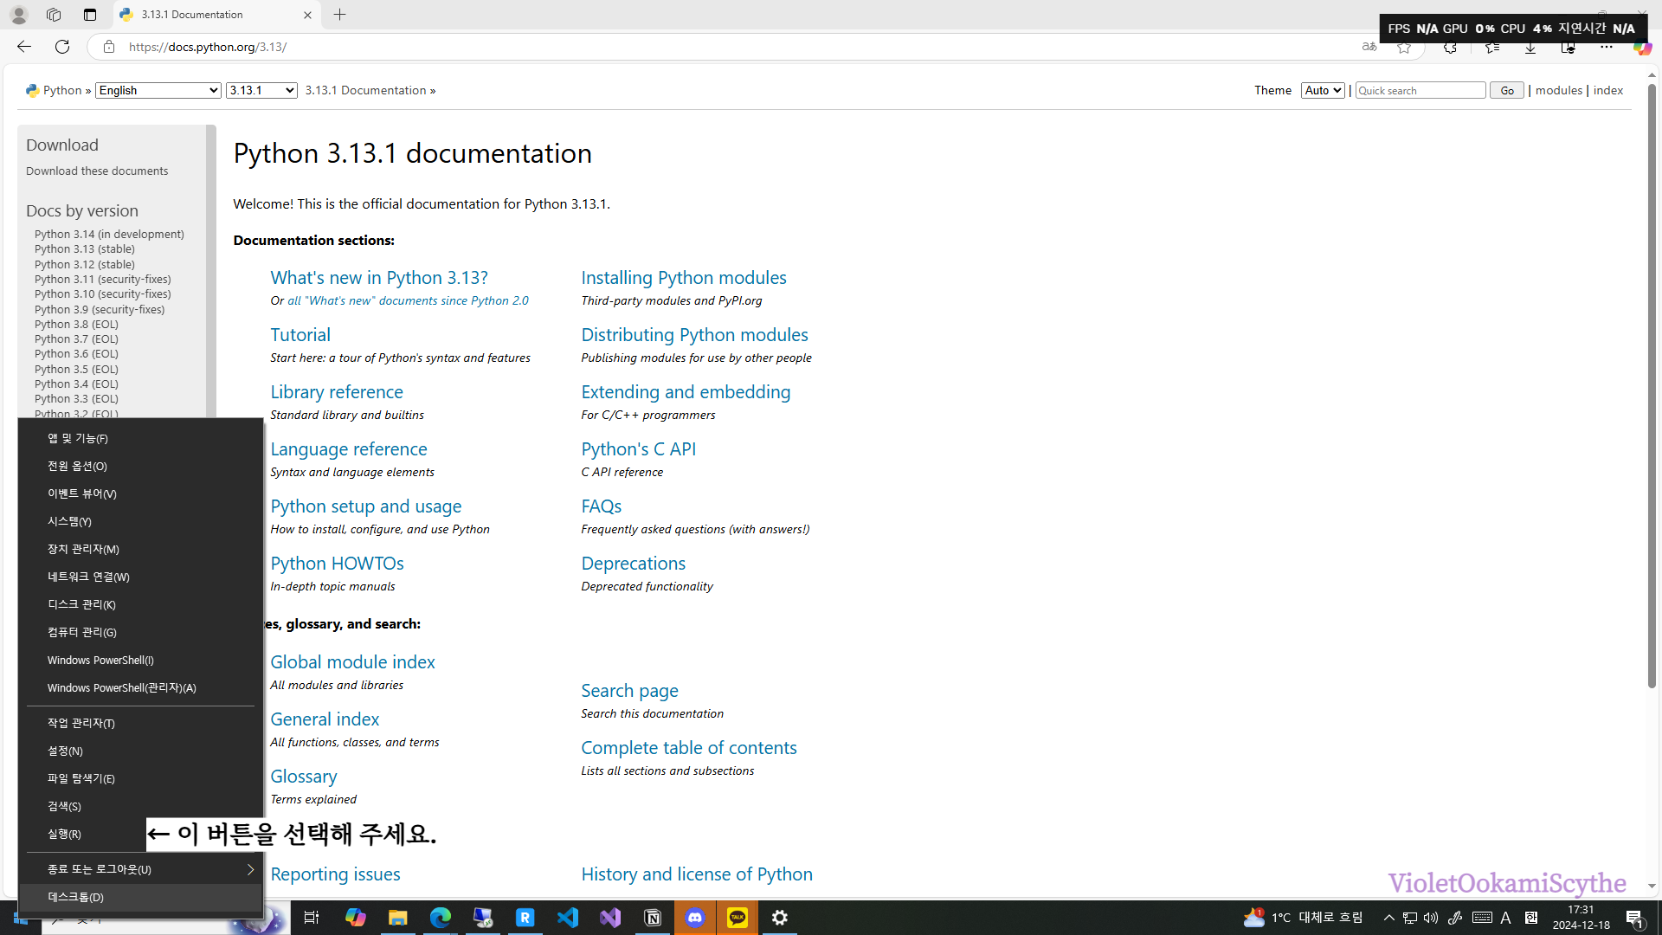Open the blue R app on taskbar

click(525, 918)
